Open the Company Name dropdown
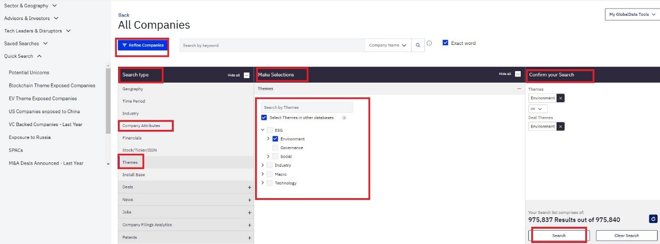The width and height of the screenshot is (660, 244). click(x=388, y=45)
